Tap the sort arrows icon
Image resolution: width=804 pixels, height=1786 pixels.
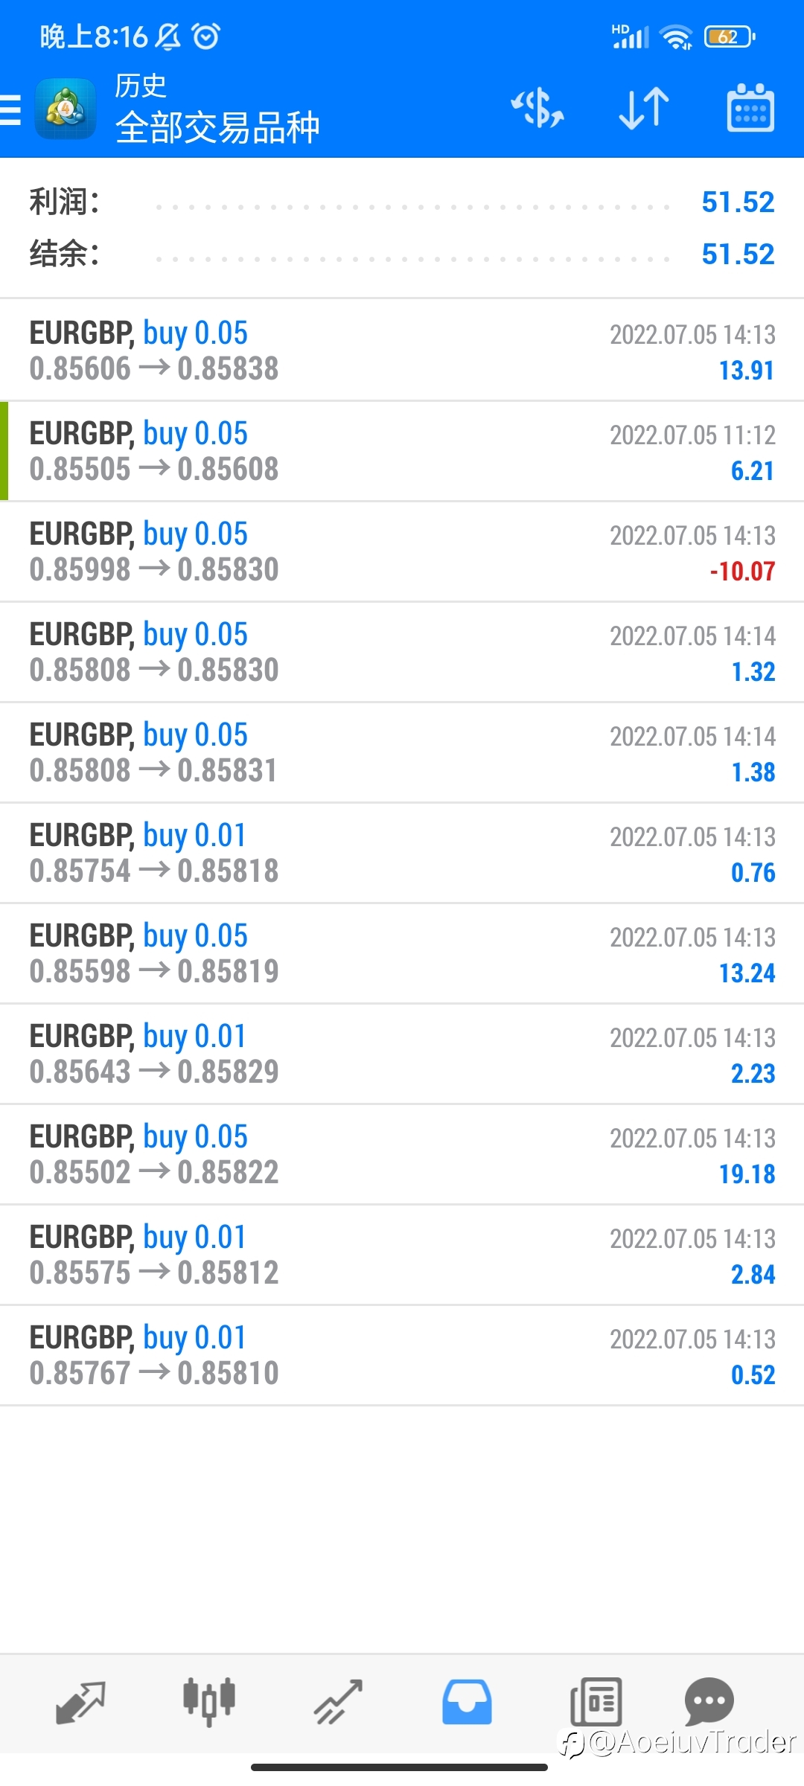tap(644, 109)
